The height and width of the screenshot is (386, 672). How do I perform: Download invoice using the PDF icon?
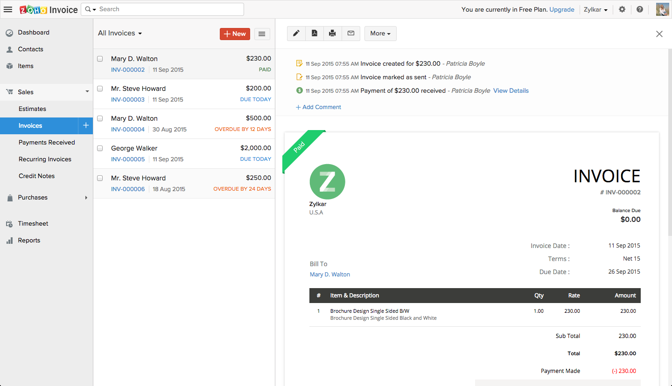[x=315, y=34]
